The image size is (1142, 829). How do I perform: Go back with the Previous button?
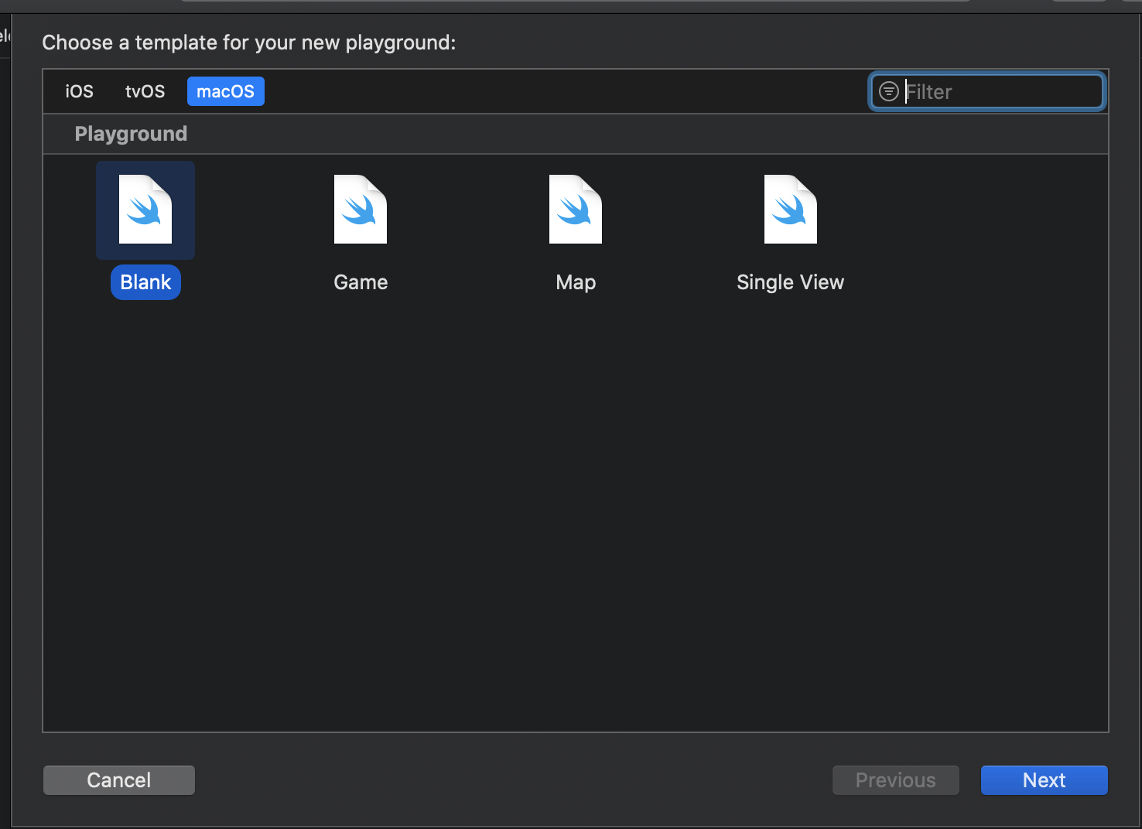click(896, 780)
